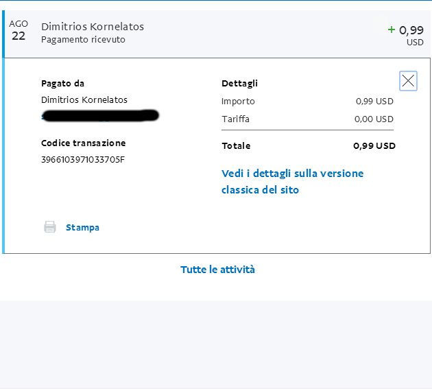Click the printer icon
432x389 pixels.
[x=50, y=227]
